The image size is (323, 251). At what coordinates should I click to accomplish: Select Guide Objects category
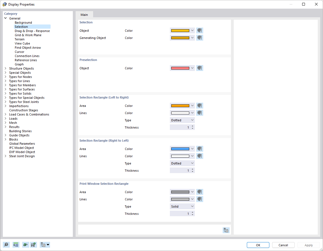click(19, 135)
